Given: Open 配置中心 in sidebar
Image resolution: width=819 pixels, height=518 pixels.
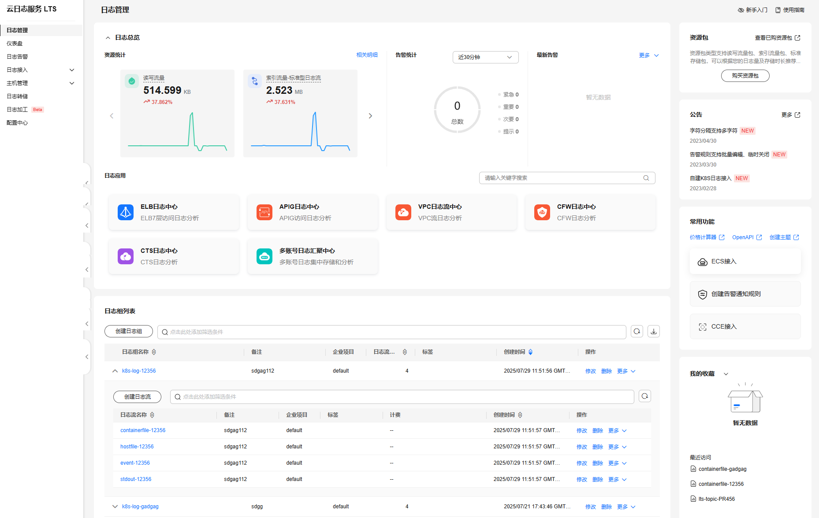Looking at the screenshot, I should point(17,123).
